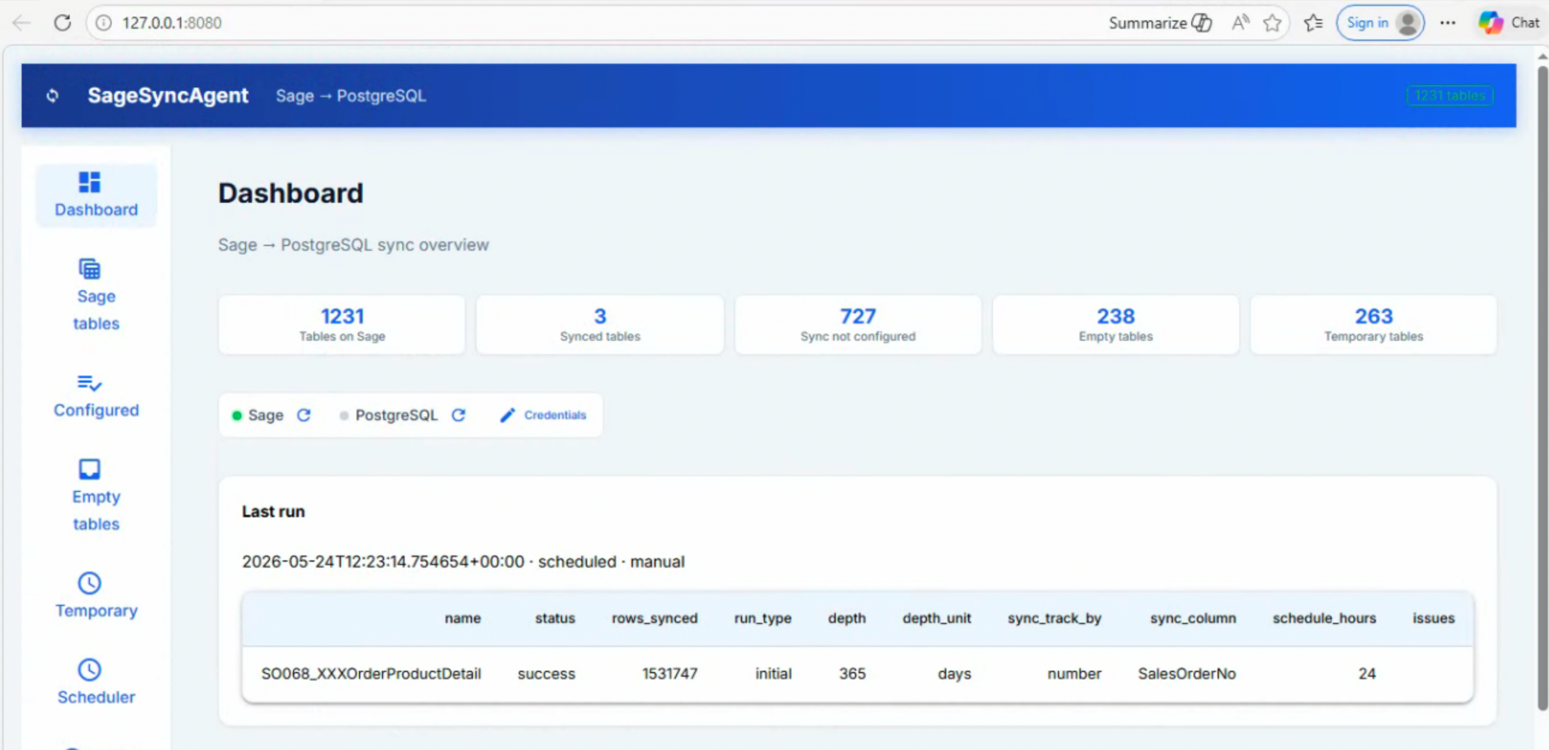This screenshot has width=1549, height=750.
Task: View site information icon in address bar
Action: [x=104, y=23]
